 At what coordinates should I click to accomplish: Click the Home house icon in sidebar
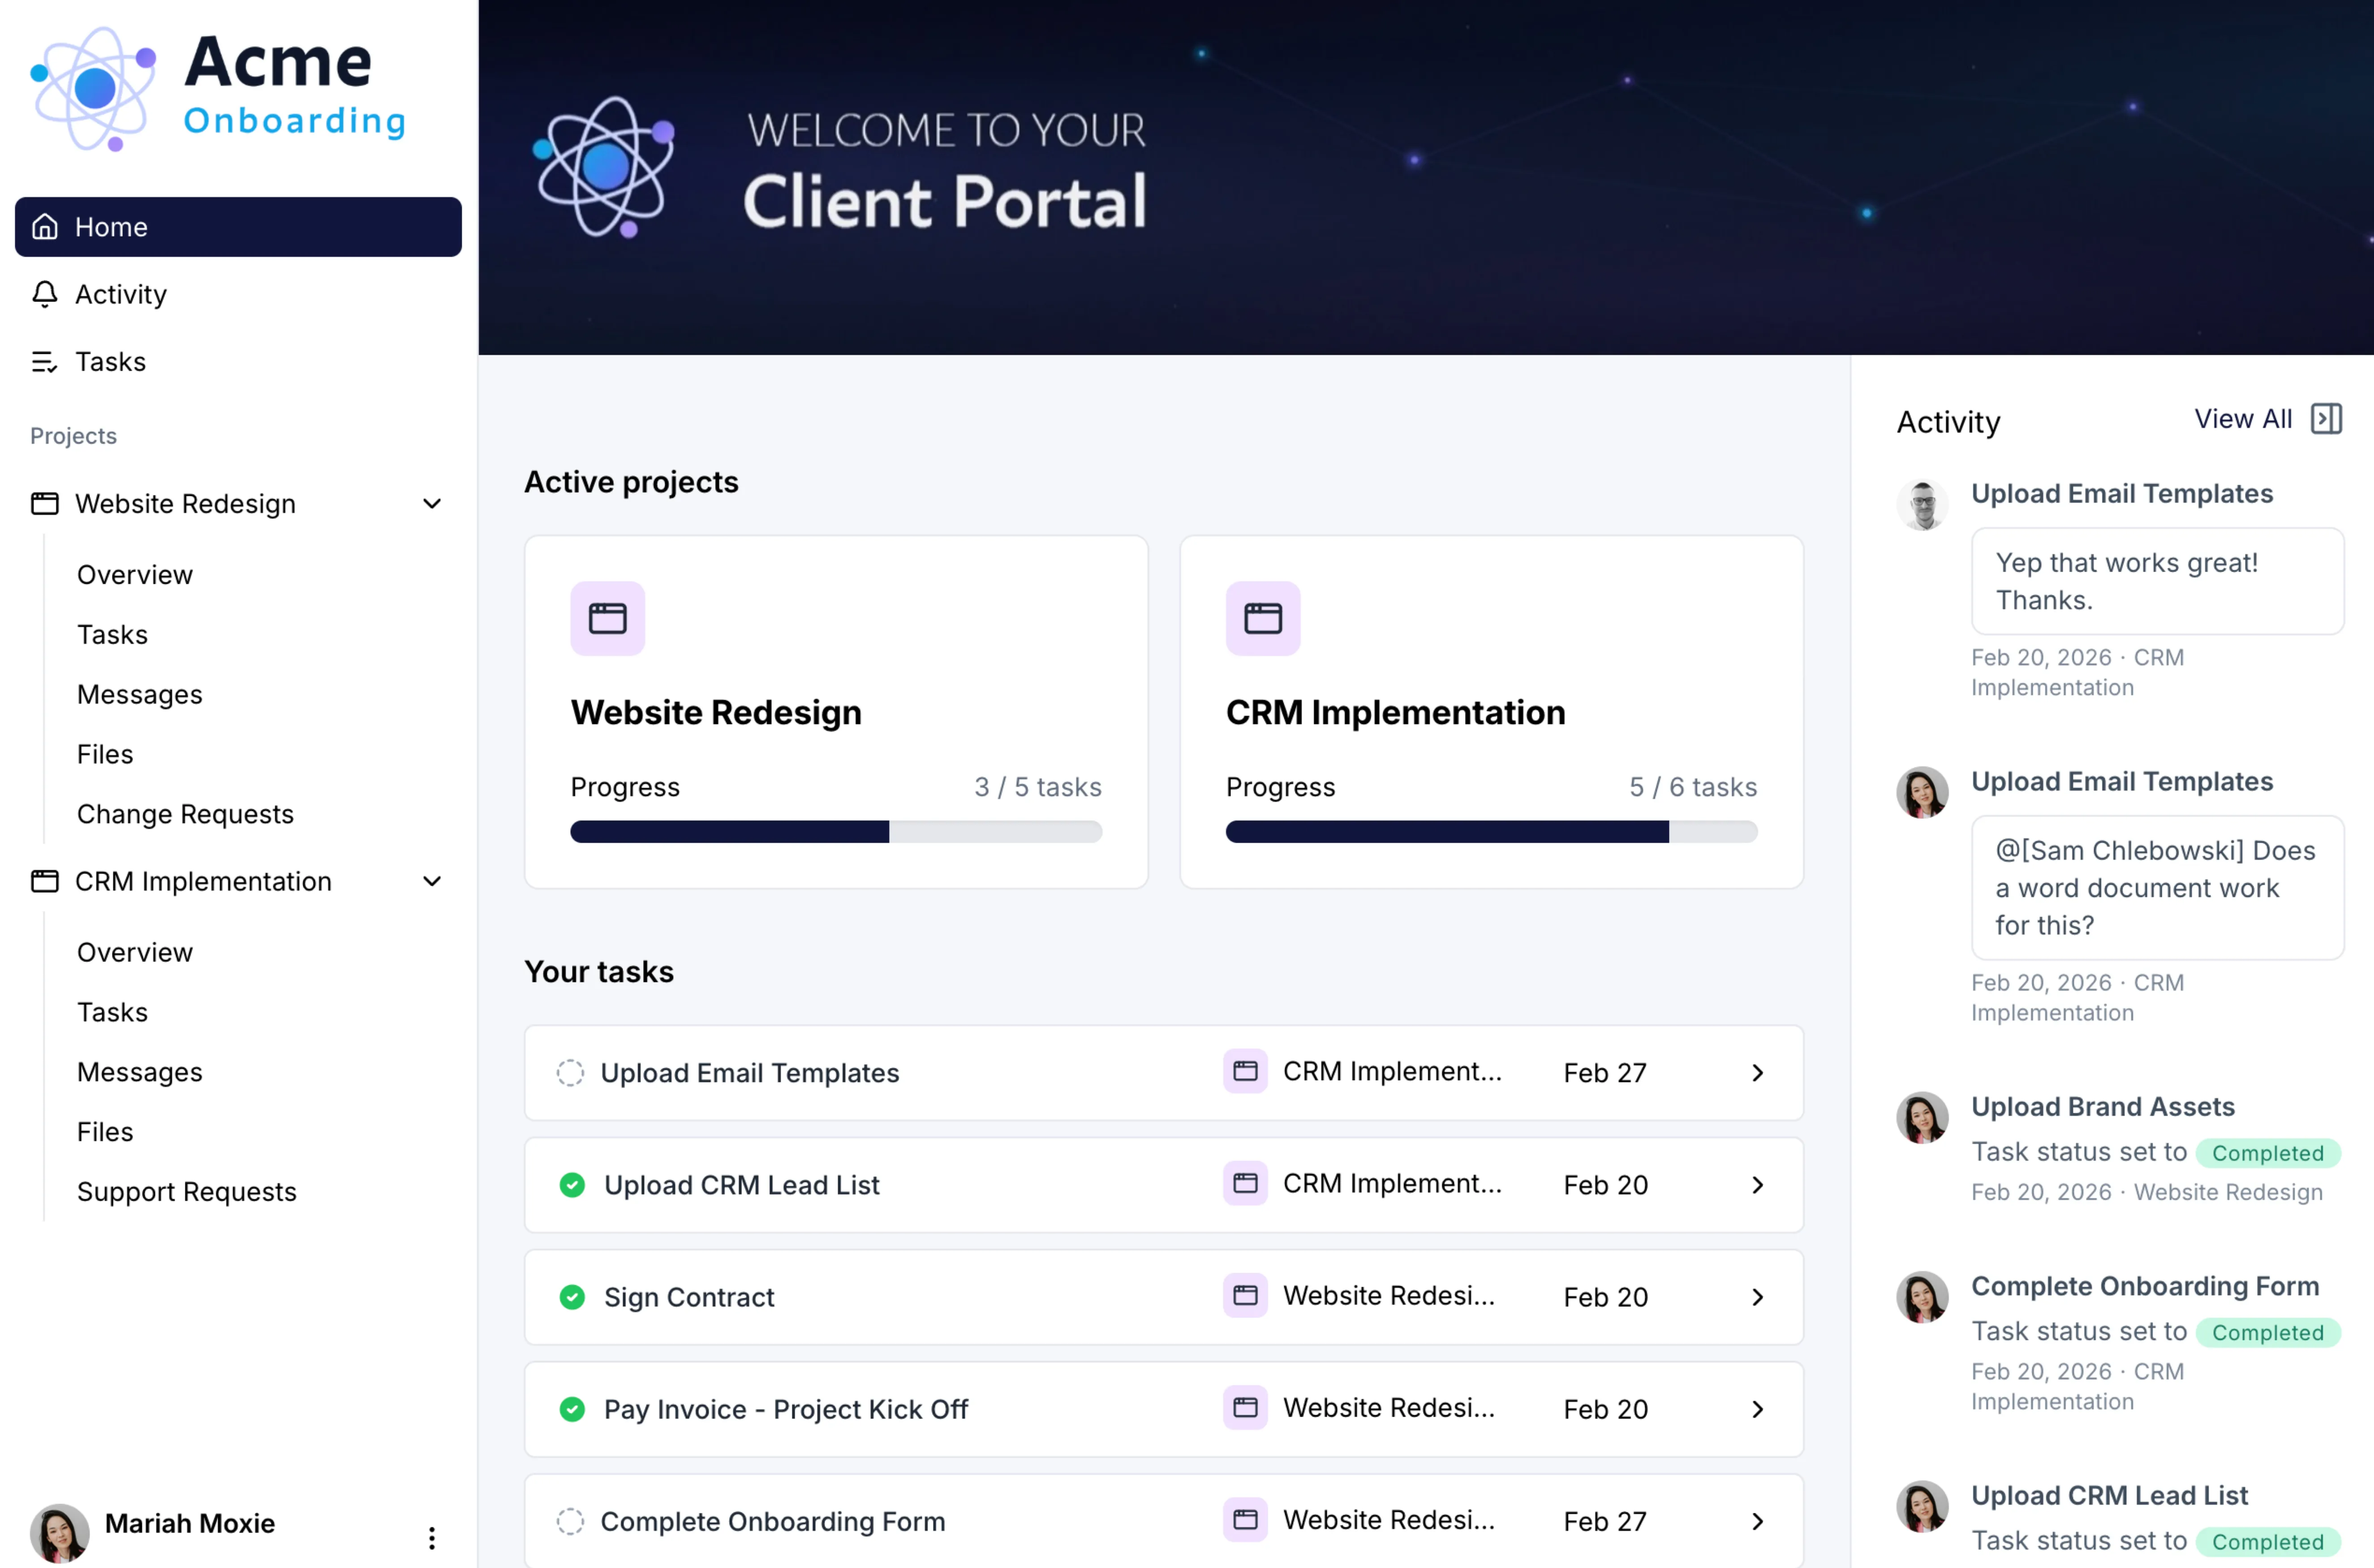(x=45, y=227)
